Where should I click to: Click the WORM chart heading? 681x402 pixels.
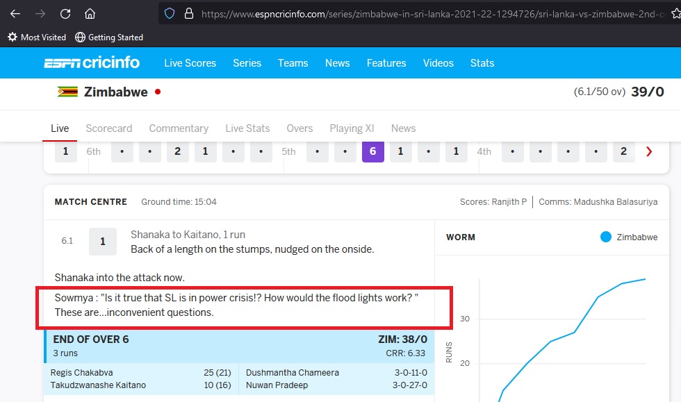[460, 237]
